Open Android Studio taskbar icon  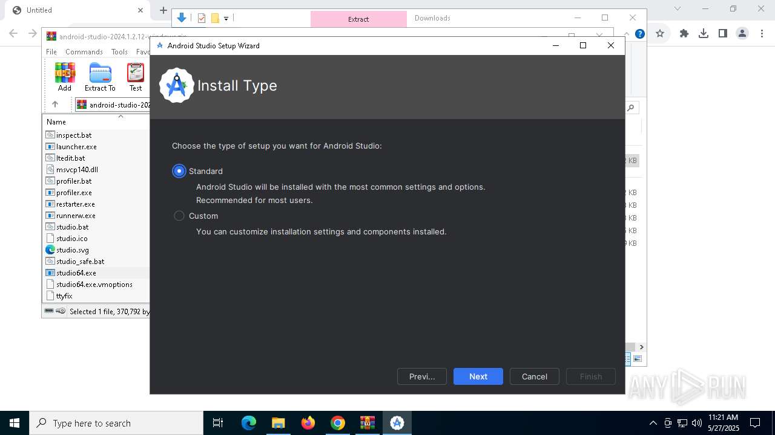pos(397,423)
